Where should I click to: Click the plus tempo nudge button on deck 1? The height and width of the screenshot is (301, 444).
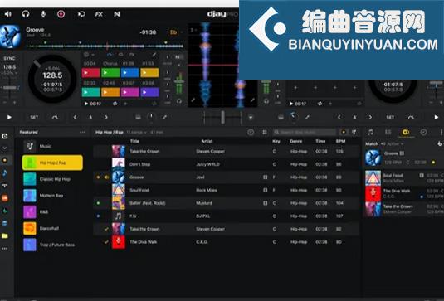(x=15, y=103)
